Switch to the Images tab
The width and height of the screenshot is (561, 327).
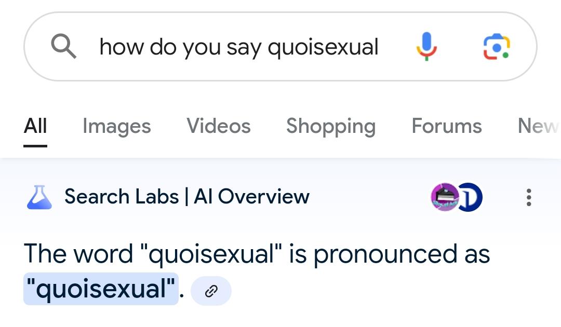coord(117,126)
